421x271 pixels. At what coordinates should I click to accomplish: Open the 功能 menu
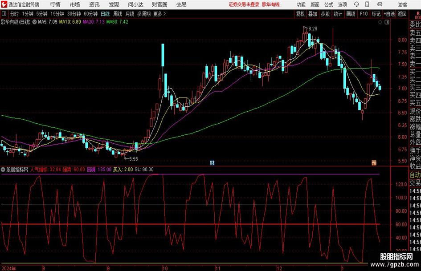click(301, 4)
